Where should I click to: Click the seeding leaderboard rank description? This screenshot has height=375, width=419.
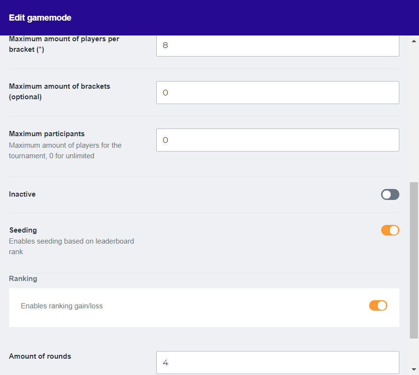71,246
